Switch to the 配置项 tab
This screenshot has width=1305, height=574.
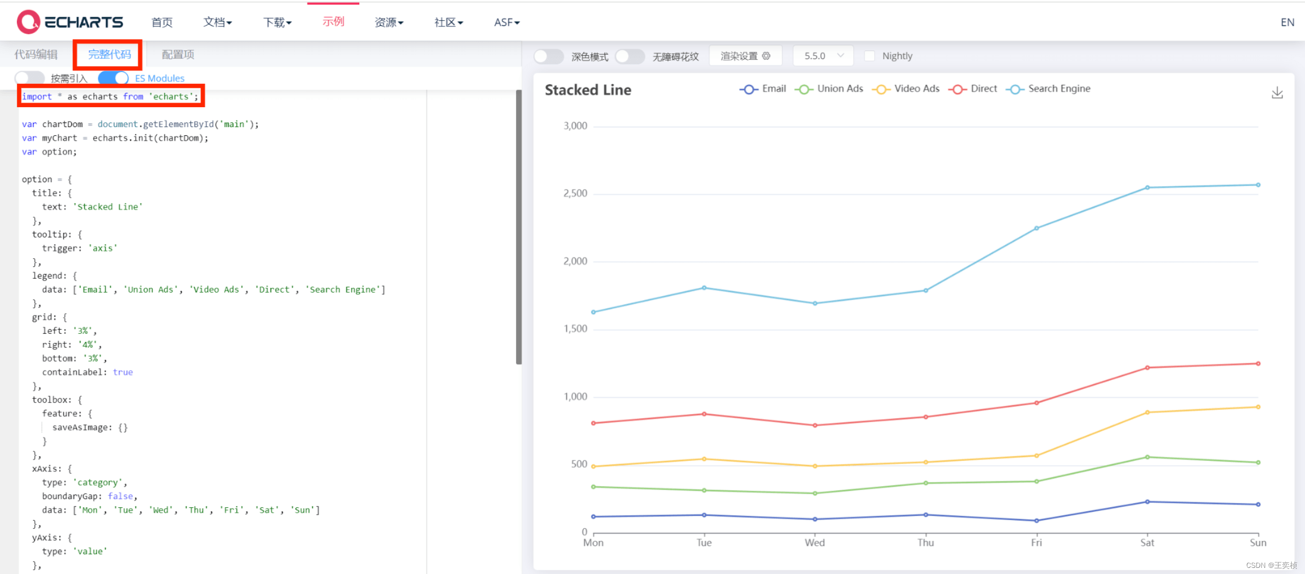(177, 54)
